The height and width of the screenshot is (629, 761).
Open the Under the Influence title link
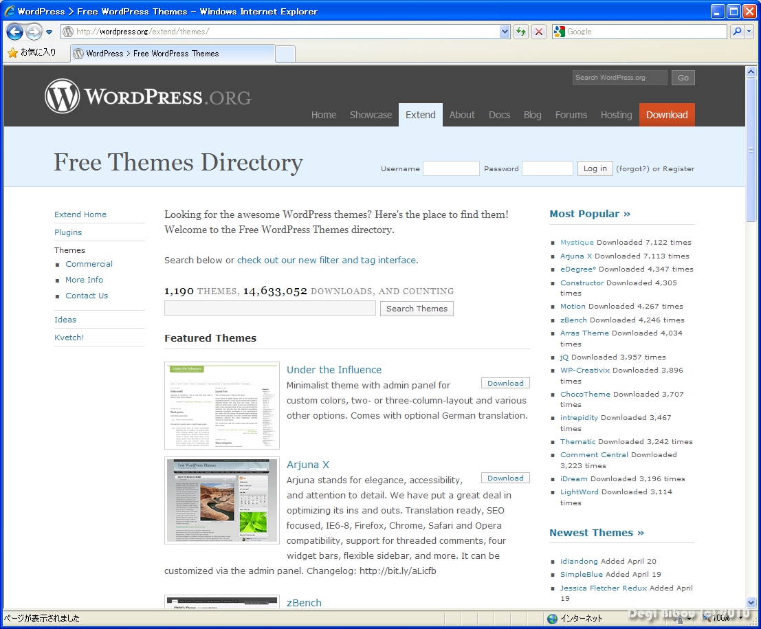pos(334,370)
